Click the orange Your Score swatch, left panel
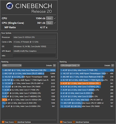 3,122
